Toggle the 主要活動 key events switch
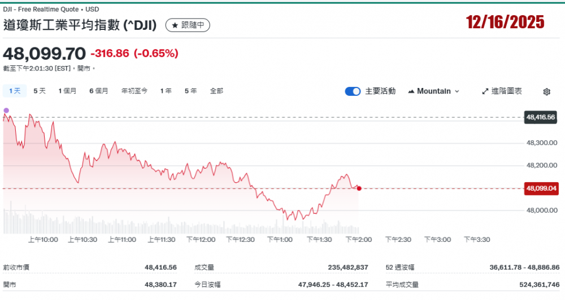This screenshot has width=565, height=300. [353, 91]
